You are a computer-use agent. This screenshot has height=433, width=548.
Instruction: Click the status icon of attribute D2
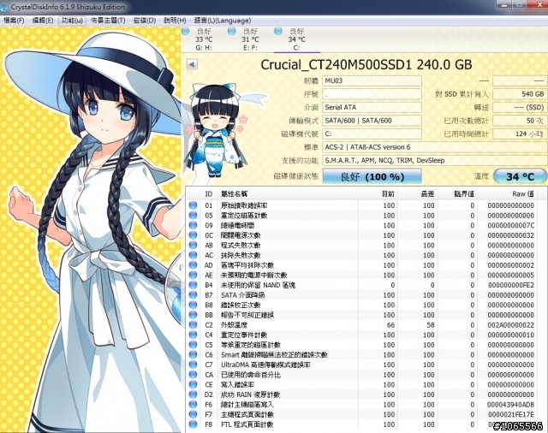193,394
